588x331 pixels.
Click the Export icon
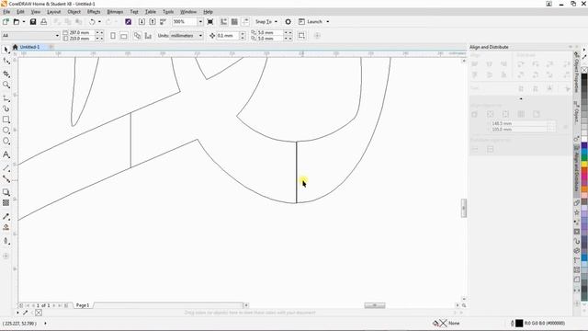click(x=153, y=22)
